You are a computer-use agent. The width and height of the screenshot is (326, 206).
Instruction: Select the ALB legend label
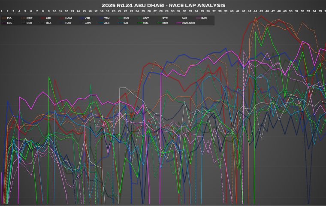point(107,23)
